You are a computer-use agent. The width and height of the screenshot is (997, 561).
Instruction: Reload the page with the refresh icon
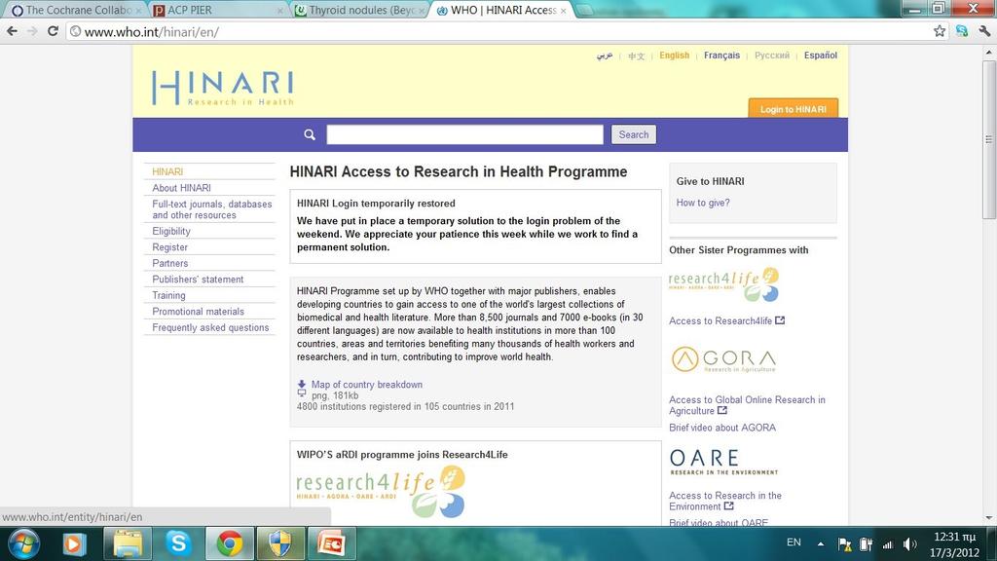pyautogui.click(x=53, y=31)
